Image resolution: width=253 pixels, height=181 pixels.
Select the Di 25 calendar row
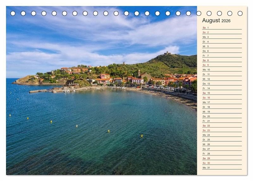[x=222, y=139]
